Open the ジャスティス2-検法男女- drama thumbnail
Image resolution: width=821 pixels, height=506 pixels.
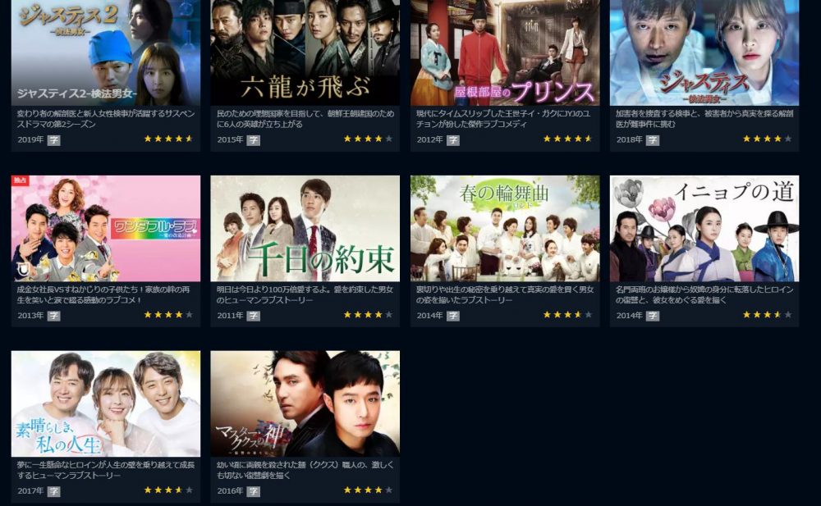106,52
